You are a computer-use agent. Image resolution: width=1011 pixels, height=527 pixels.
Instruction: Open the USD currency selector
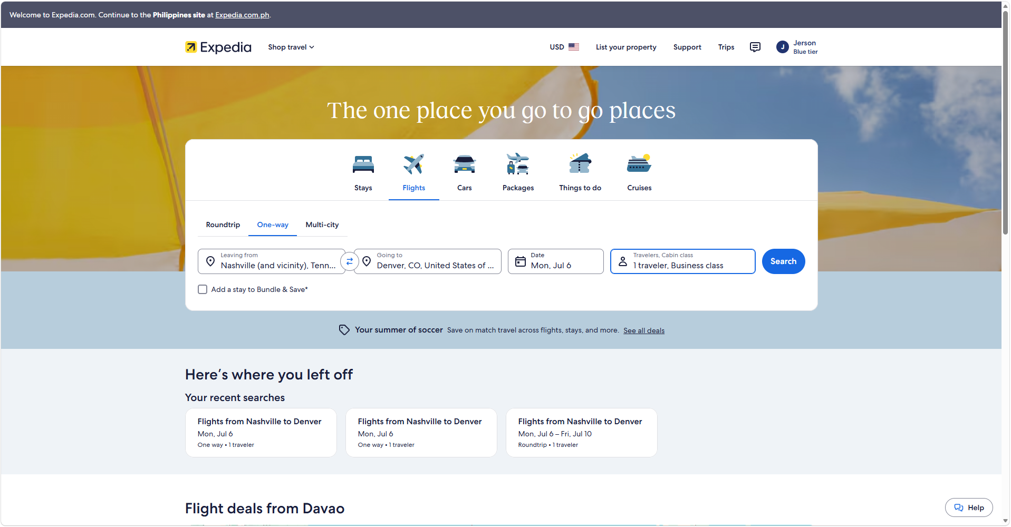tap(564, 47)
